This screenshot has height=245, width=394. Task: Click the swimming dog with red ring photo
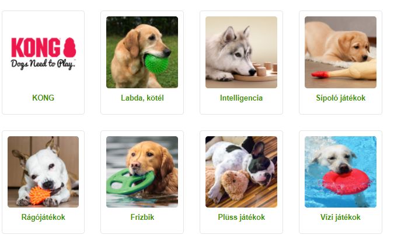pos(340,172)
